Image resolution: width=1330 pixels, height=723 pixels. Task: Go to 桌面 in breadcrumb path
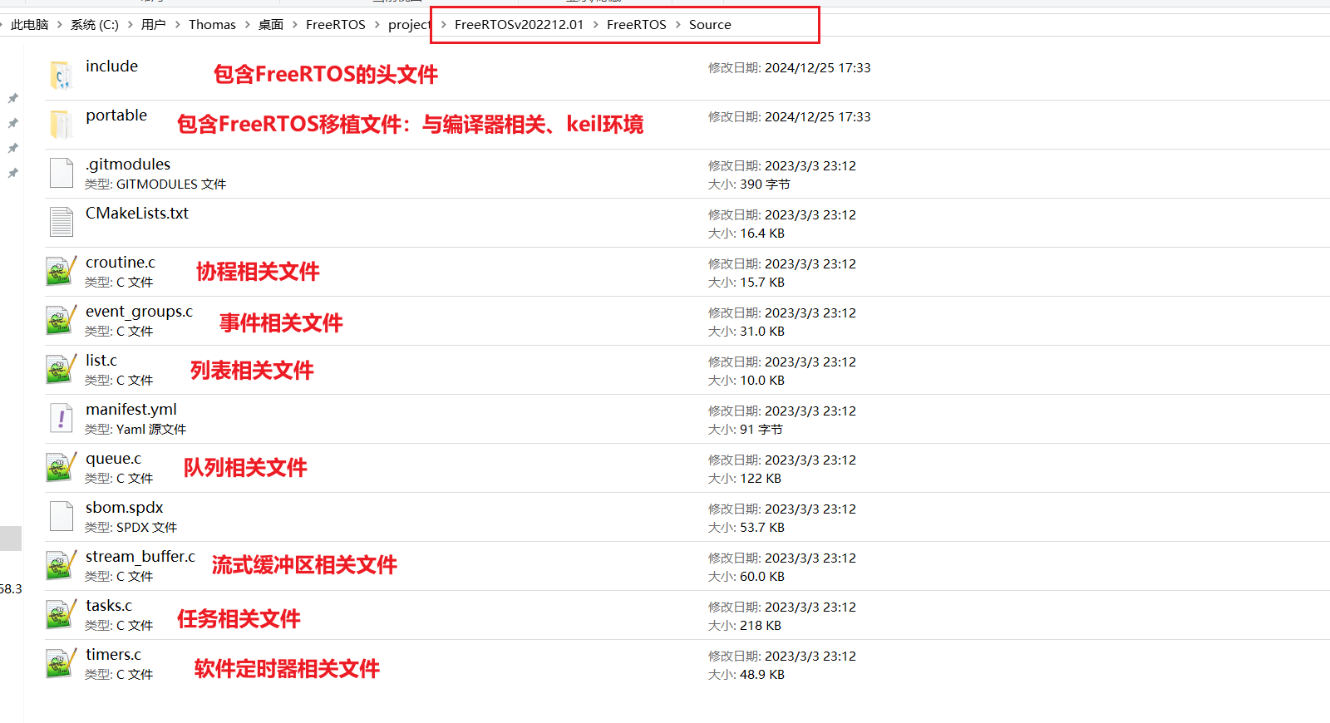coord(271,25)
